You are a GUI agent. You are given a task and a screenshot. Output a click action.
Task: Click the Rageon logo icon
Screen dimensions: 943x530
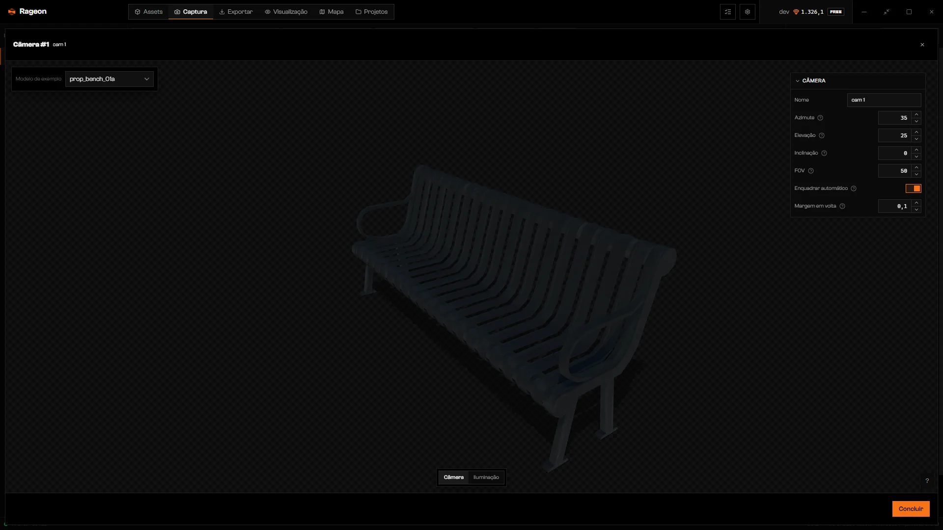[x=12, y=12]
